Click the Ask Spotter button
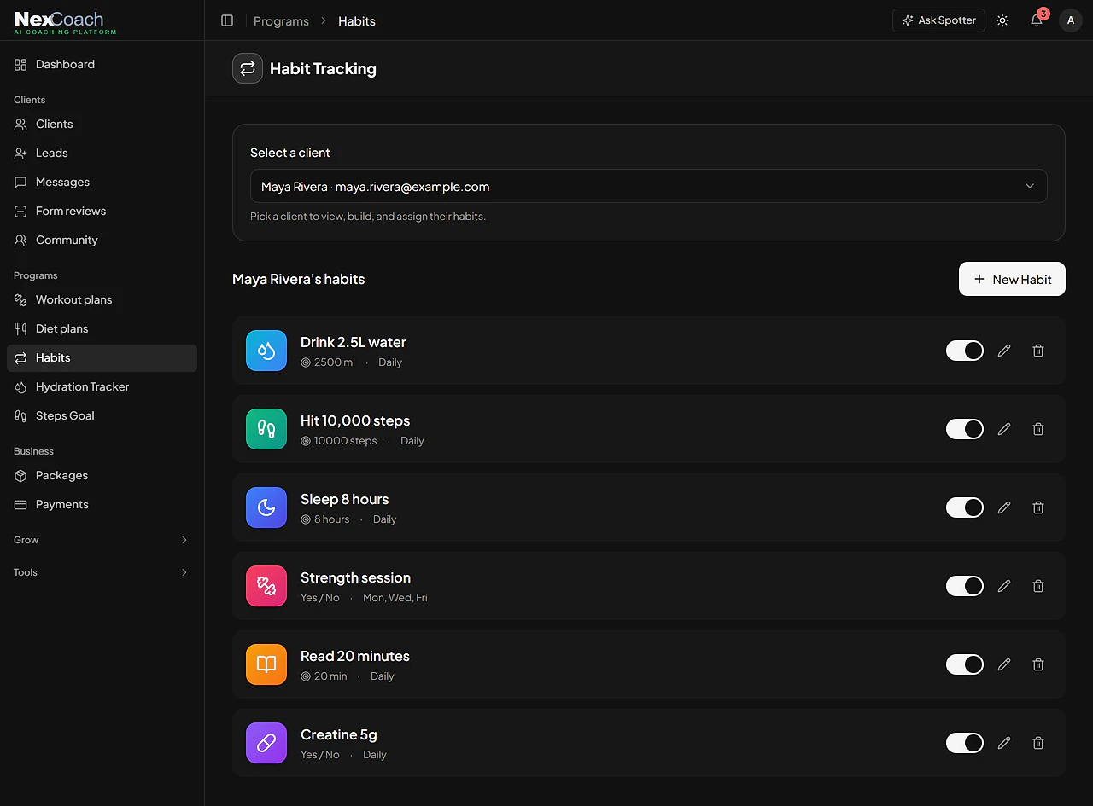 938,20
